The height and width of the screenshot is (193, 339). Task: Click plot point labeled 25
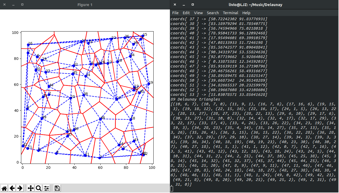click(70, 98)
